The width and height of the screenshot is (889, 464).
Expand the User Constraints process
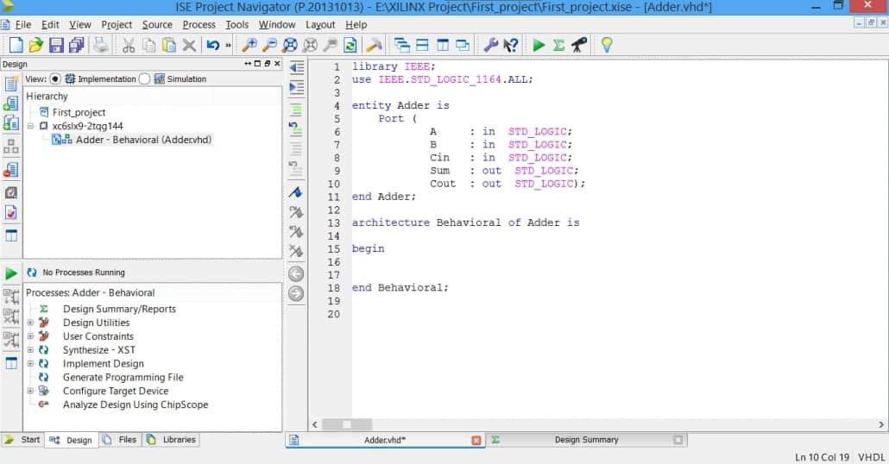(x=30, y=336)
